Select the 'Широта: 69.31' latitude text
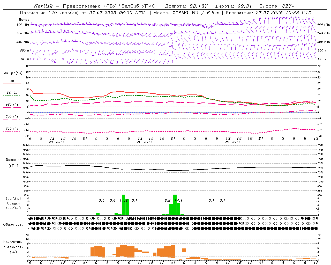Viewport: 331px width, 265px height. point(233,6)
